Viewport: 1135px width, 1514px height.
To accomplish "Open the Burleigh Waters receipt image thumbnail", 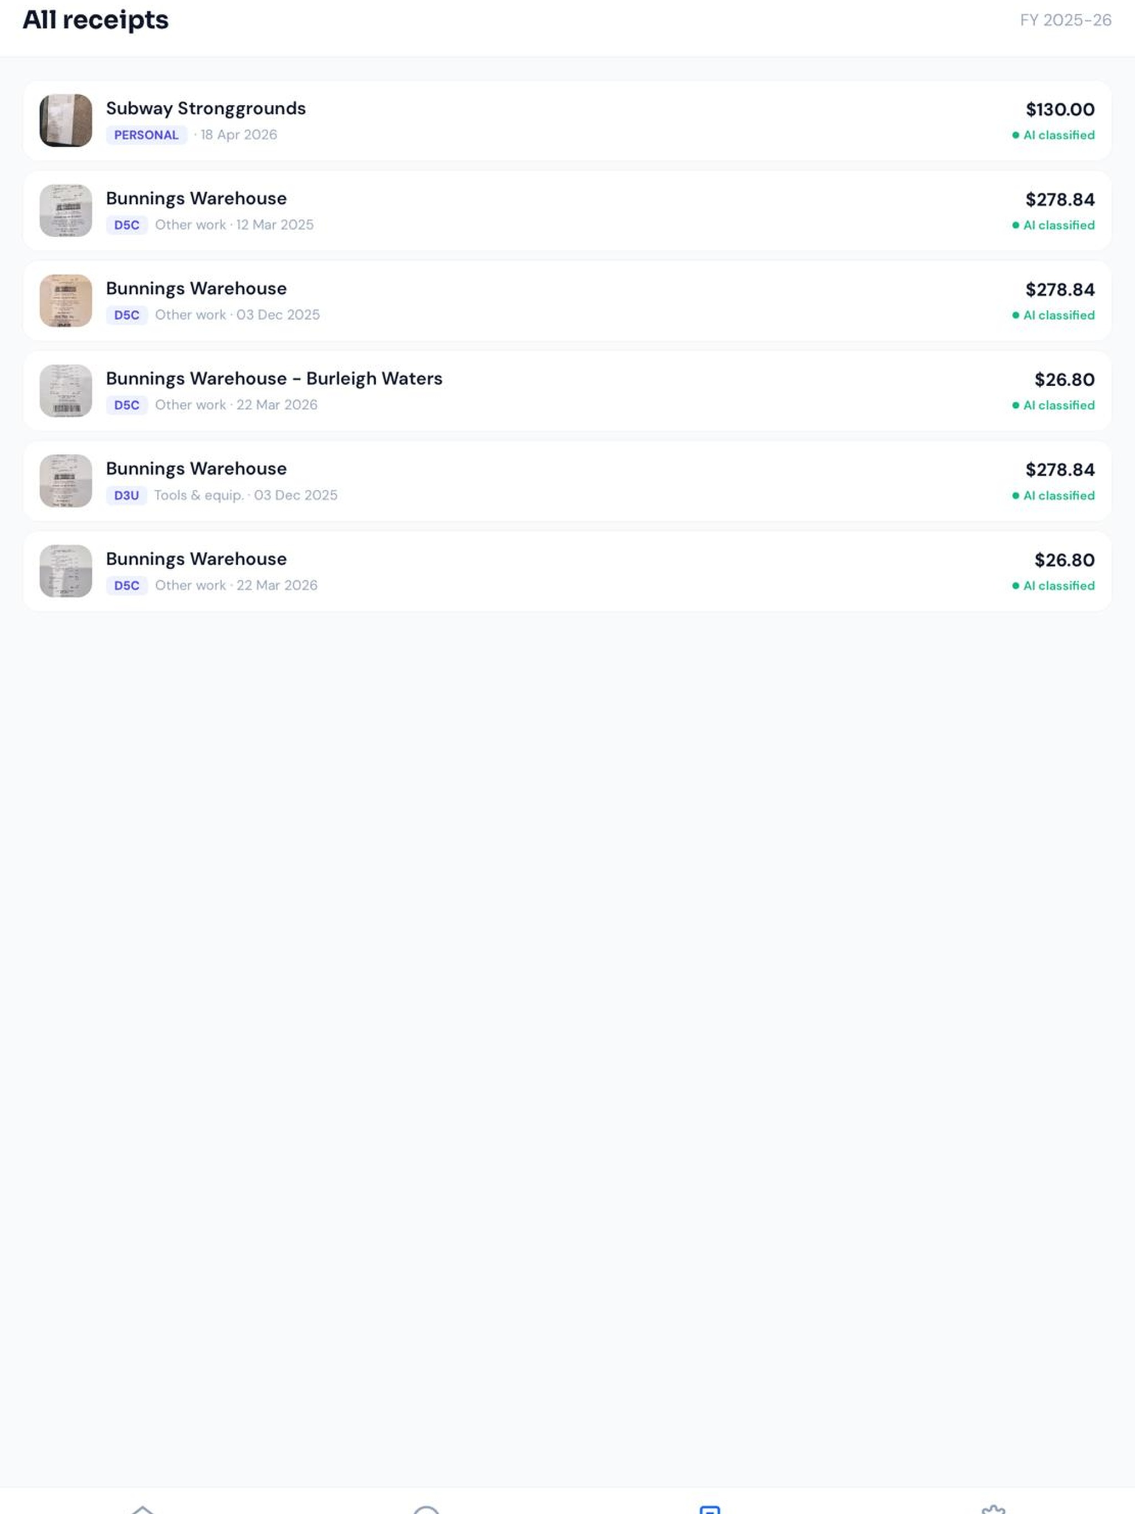I will click(x=66, y=391).
